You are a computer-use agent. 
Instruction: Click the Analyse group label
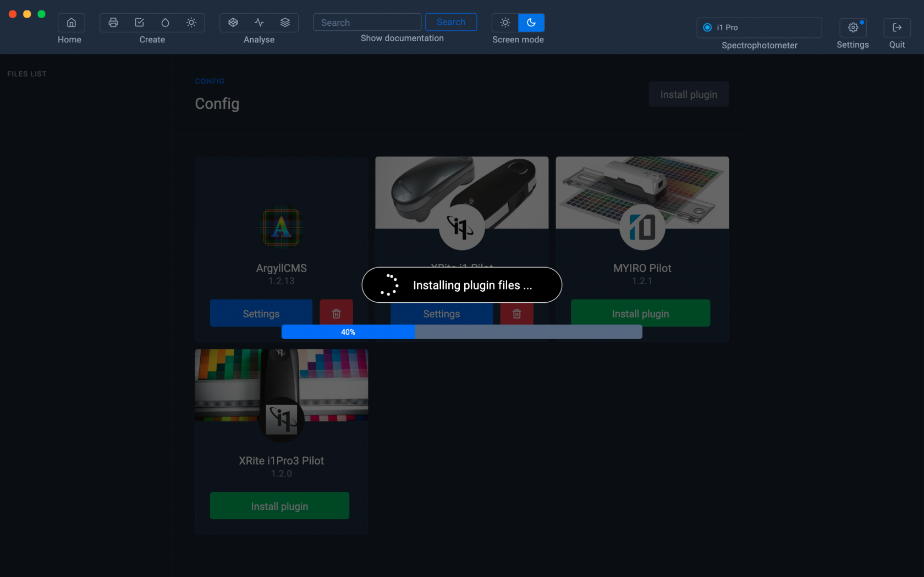click(259, 40)
